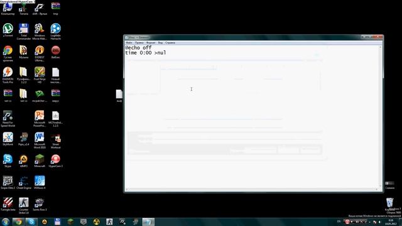Switch to Chrome on the taskbar
Image resolution: width=402 pixels, height=226 pixels.
18,222
